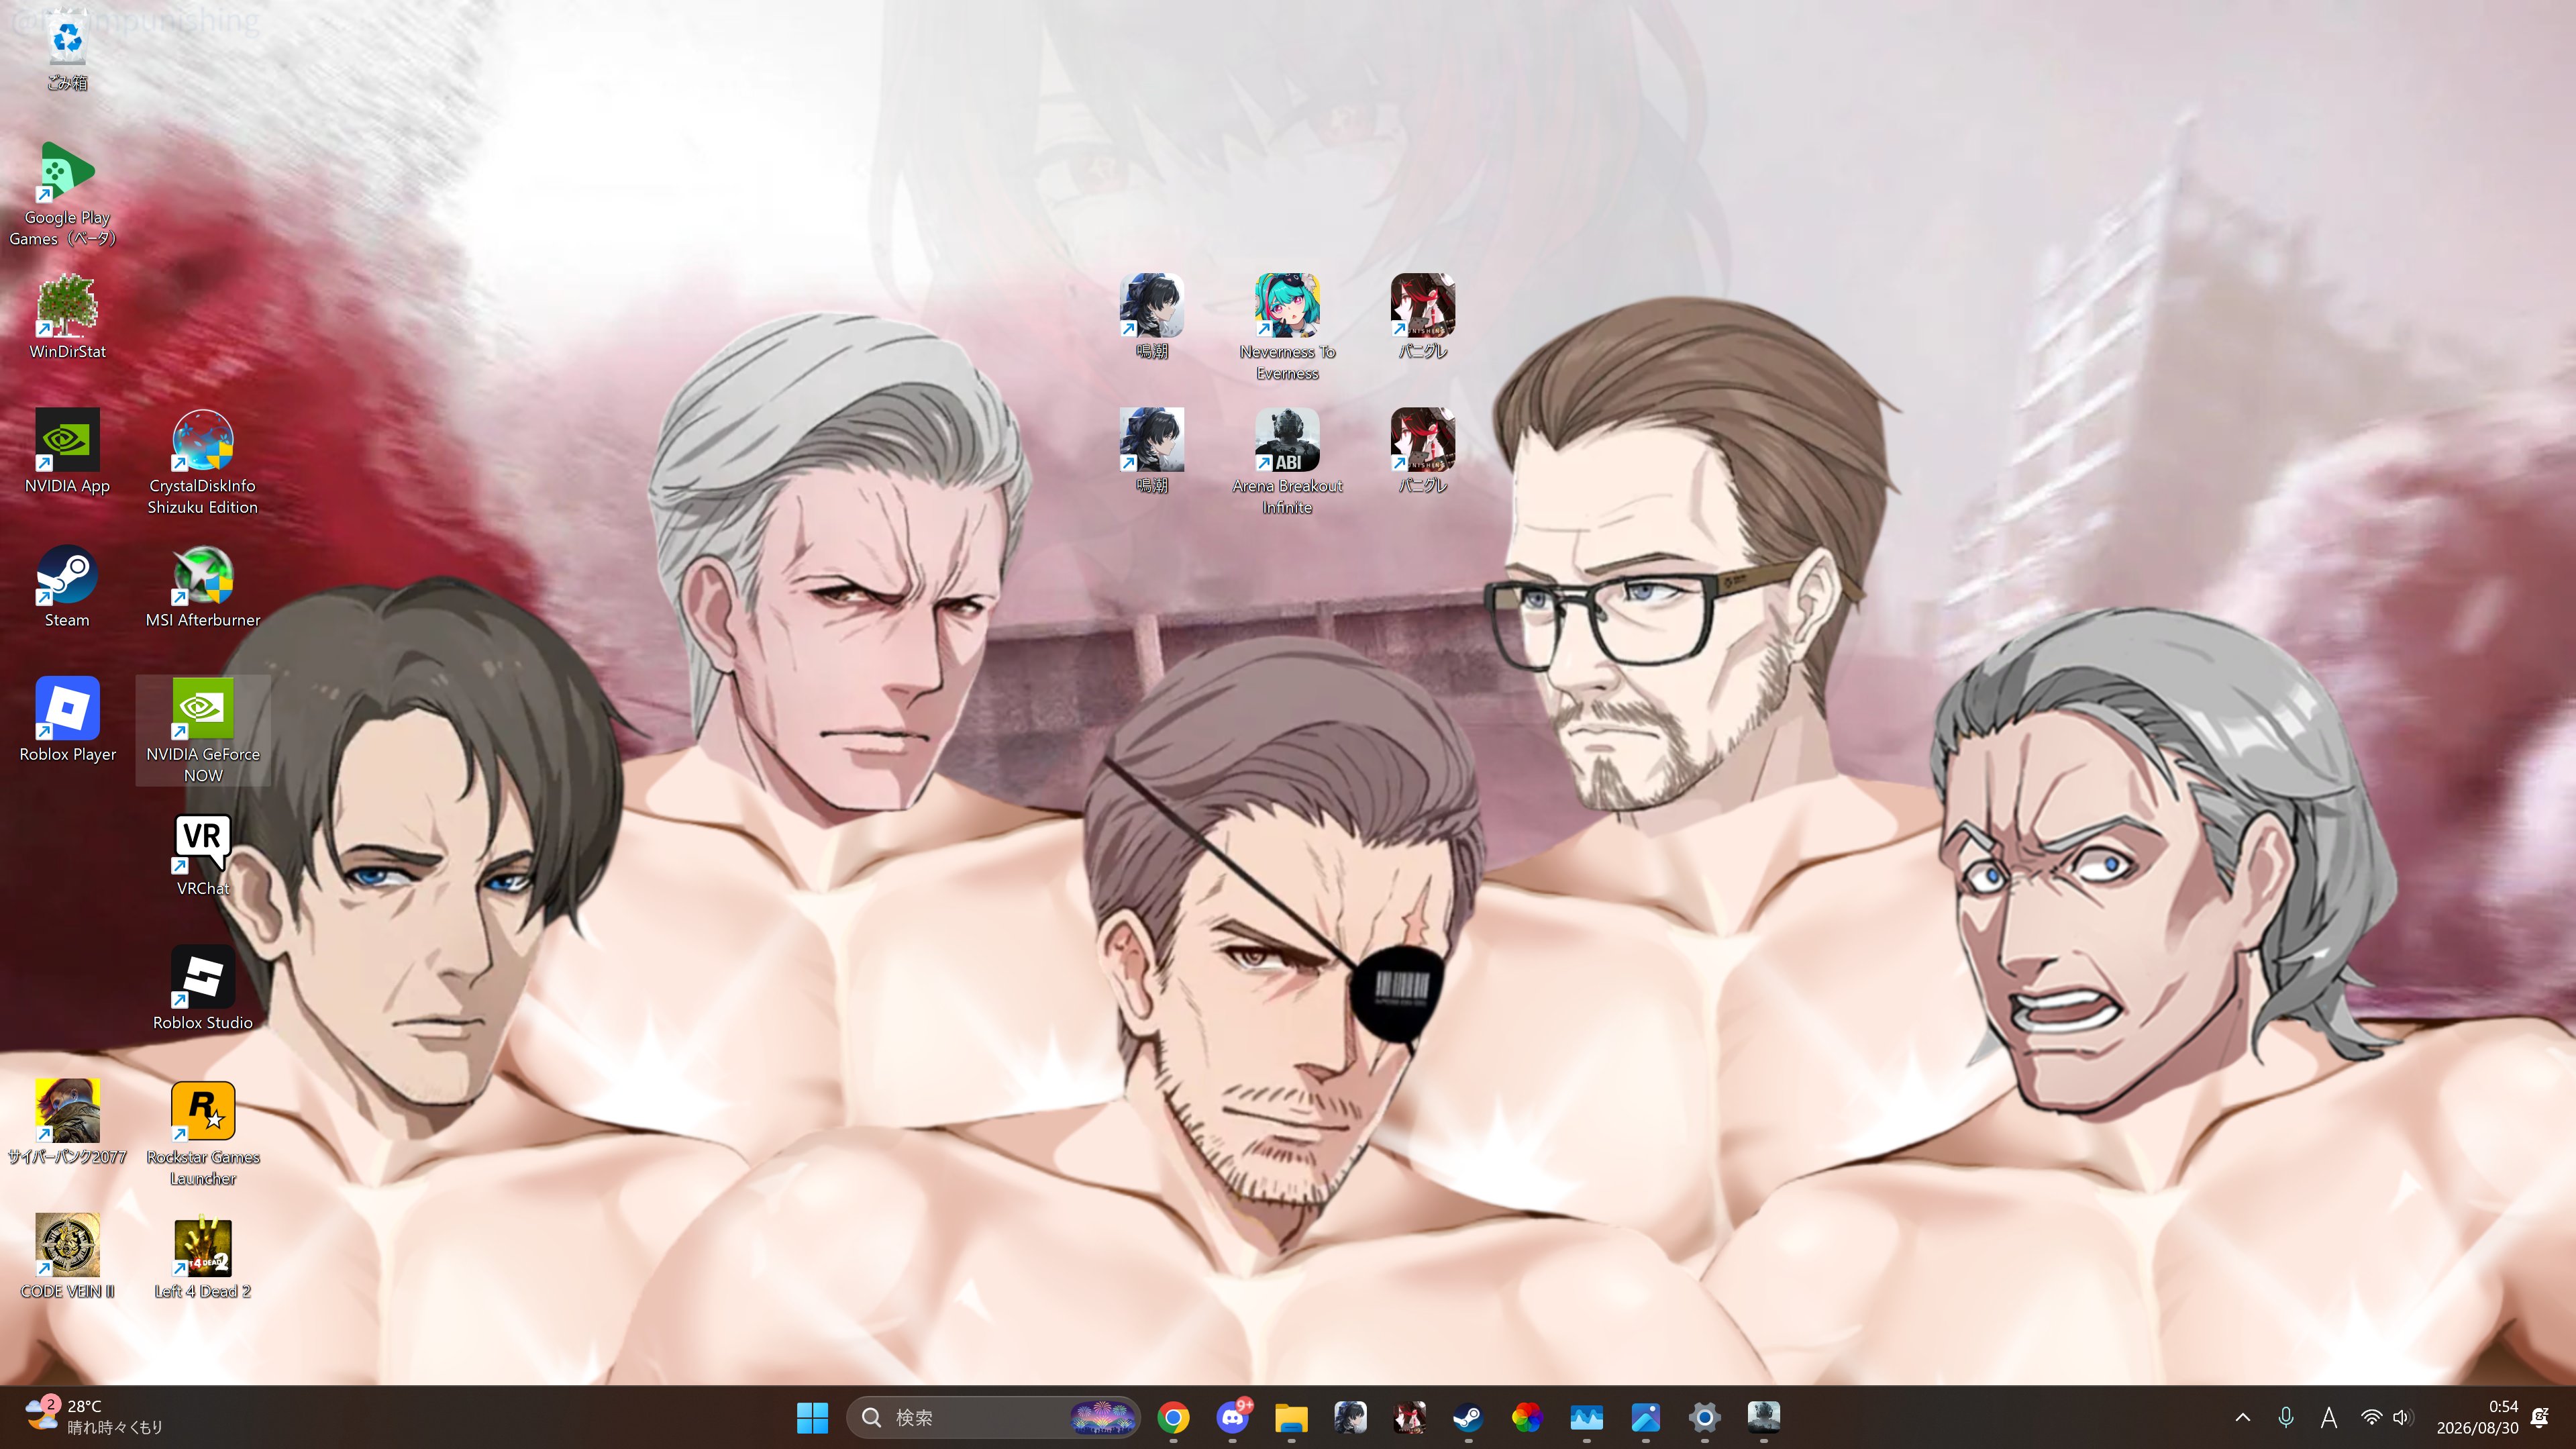2576x1449 pixels.
Task: Select the NVIDIA App desktop shortcut
Action: (x=67, y=451)
